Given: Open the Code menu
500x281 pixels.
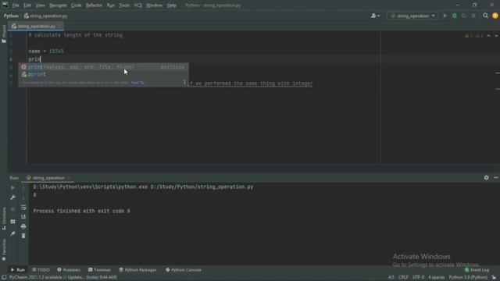Looking at the screenshot, I should click(x=77, y=5).
